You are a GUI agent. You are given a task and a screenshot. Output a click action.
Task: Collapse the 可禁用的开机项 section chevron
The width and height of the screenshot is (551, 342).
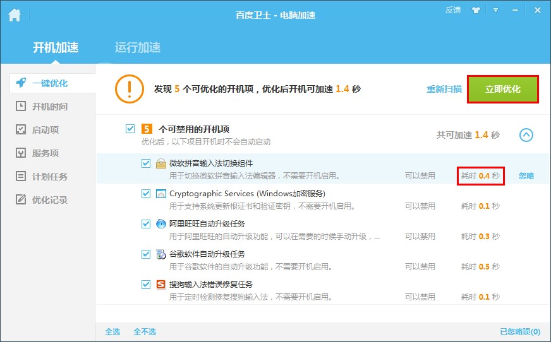click(526, 135)
